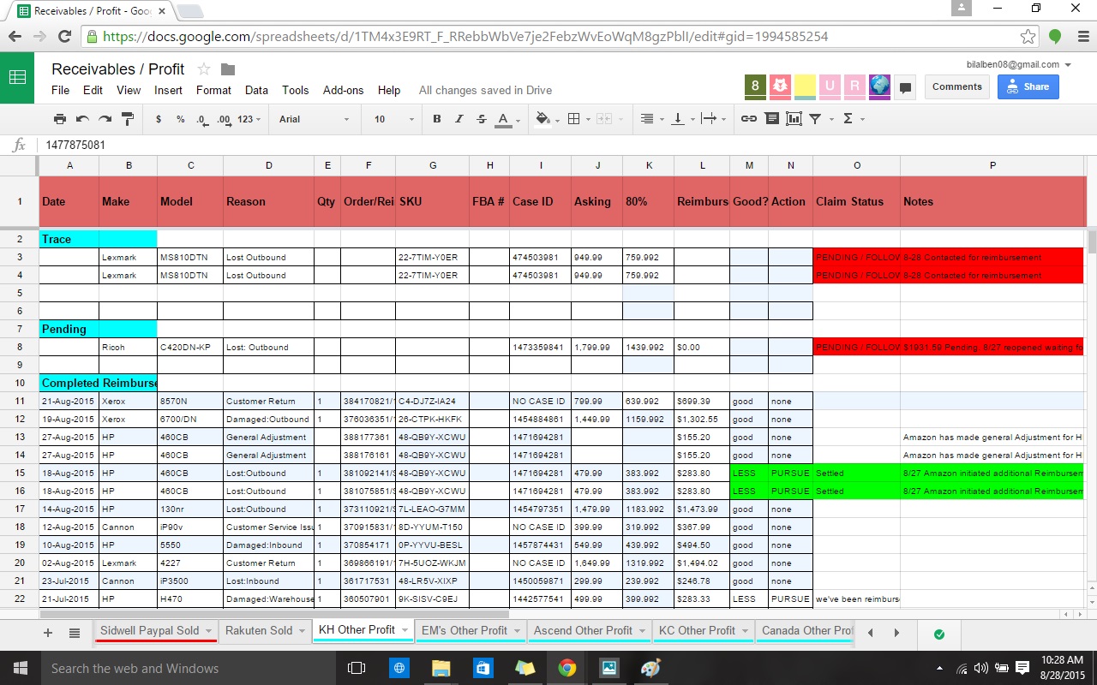
Task: Toggle bold formatting
Action: click(x=437, y=119)
